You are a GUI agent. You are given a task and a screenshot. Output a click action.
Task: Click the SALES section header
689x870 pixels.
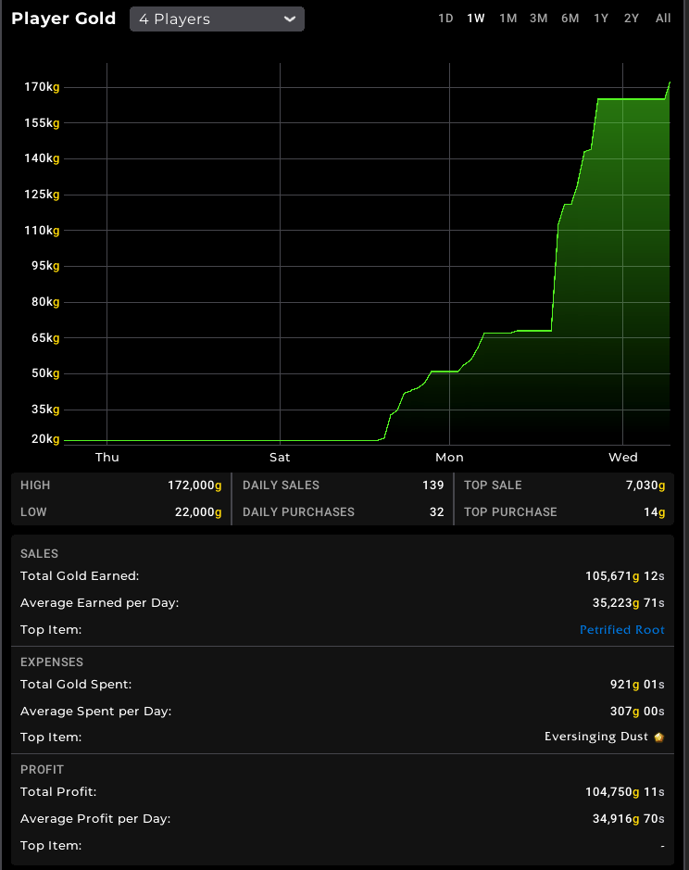pos(40,554)
